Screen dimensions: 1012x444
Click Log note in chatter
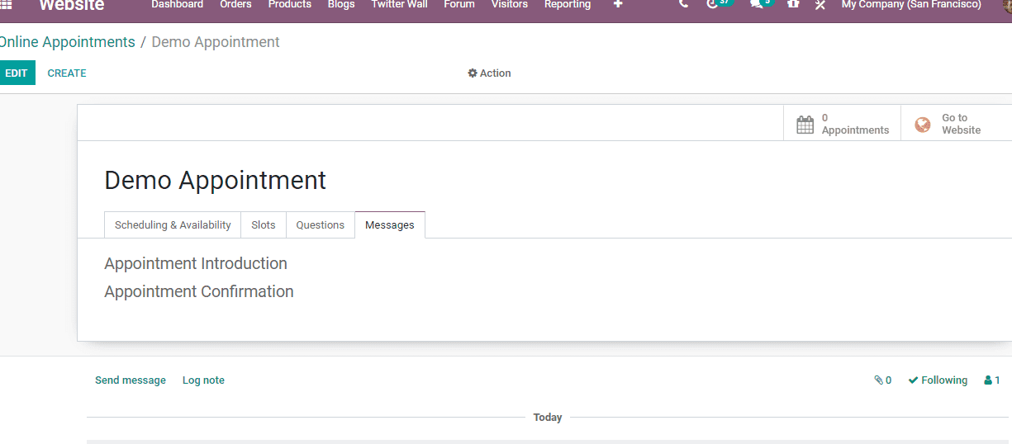click(203, 380)
